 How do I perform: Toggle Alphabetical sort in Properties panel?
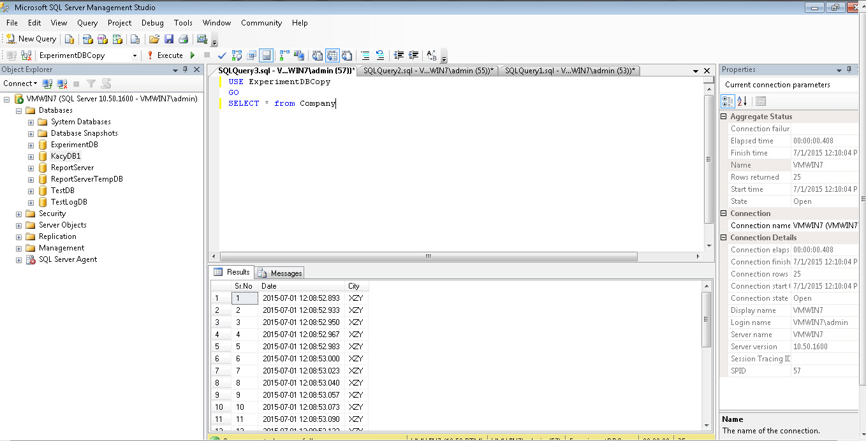[x=742, y=101]
